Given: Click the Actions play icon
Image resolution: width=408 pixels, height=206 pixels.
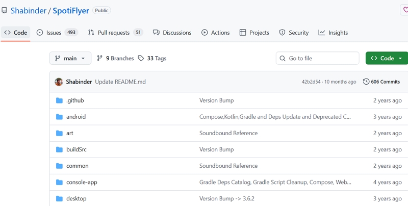Looking at the screenshot, I should click(205, 33).
